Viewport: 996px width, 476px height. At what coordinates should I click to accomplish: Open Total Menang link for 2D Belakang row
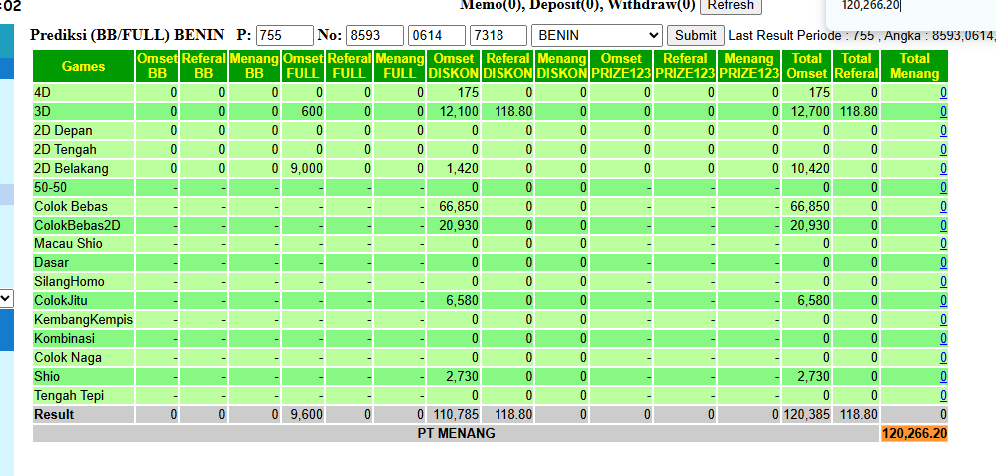click(x=943, y=169)
